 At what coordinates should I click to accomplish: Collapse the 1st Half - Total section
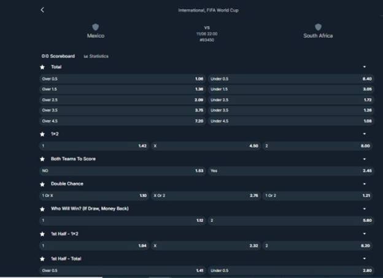pyautogui.click(x=365, y=258)
